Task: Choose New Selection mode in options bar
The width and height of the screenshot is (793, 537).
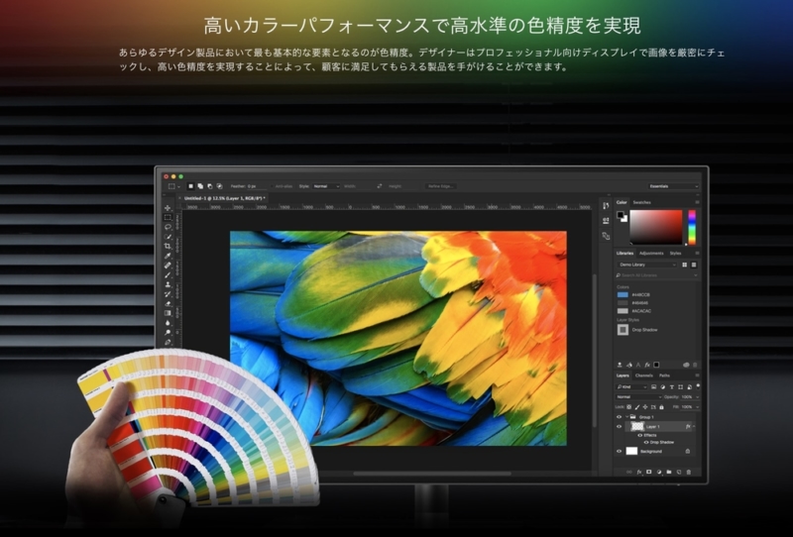Action: 190,186
